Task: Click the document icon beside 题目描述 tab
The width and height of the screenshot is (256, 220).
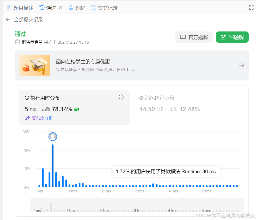Action: click(9, 8)
